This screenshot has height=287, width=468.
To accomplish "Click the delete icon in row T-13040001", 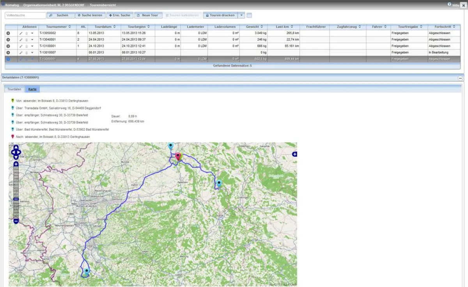I will pyautogui.click(x=26, y=39).
